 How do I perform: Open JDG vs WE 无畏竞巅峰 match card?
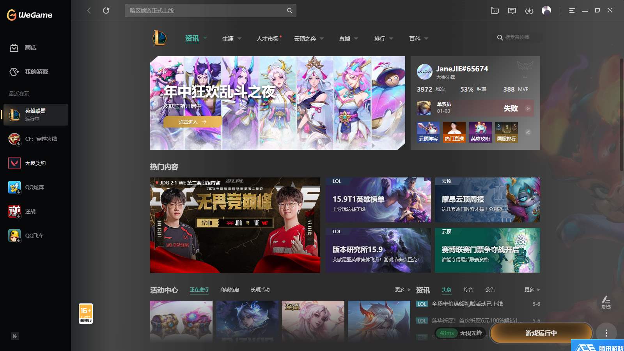pos(235,225)
